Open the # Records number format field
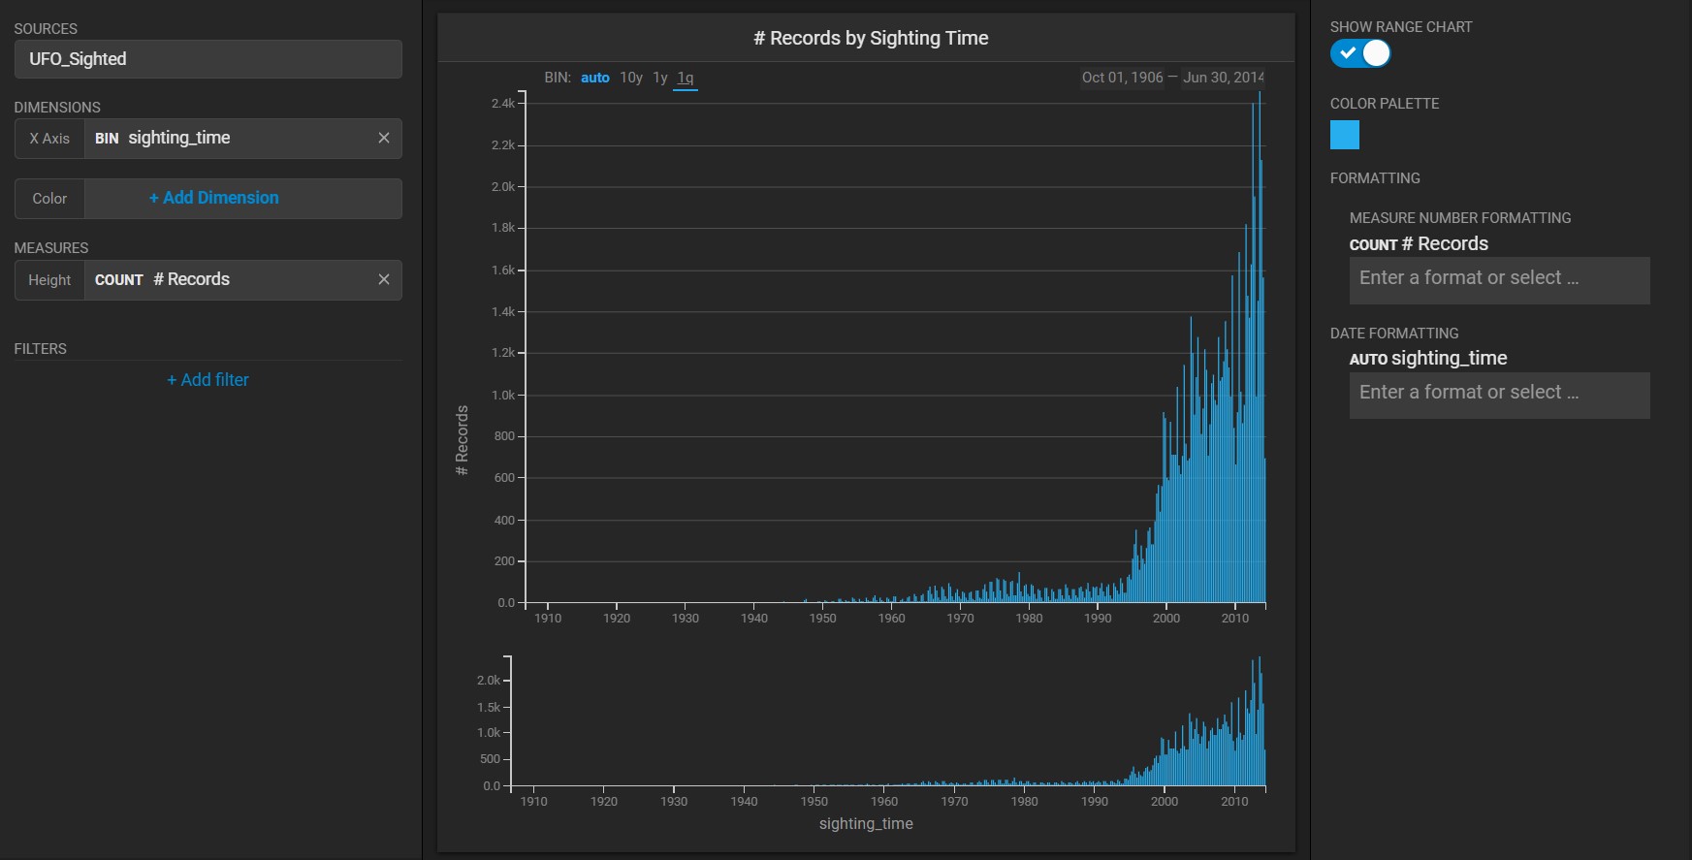Image resolution: width=1692 pixels, height=860 pixels. pyautogui.click(x=1498, y=279)
